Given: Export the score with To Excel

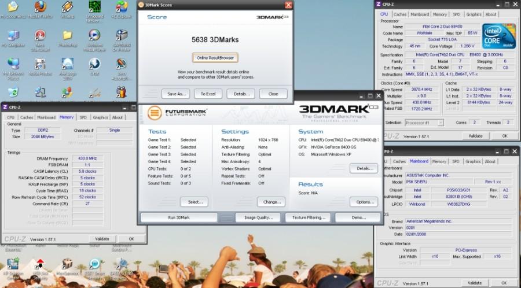Looking at the screenshot, I should tap(208, 94).
